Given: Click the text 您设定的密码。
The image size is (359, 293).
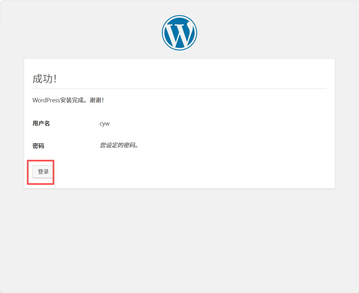Looking at the screenshot, I should pos(119,145).
